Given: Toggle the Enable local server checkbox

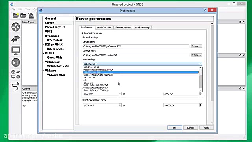Looking at the screenshot, I should (x=82, y=33).
